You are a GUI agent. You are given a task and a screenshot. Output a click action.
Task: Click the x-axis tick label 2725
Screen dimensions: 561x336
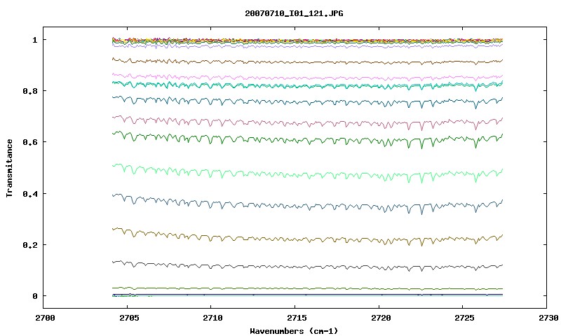tap(465, 318)
